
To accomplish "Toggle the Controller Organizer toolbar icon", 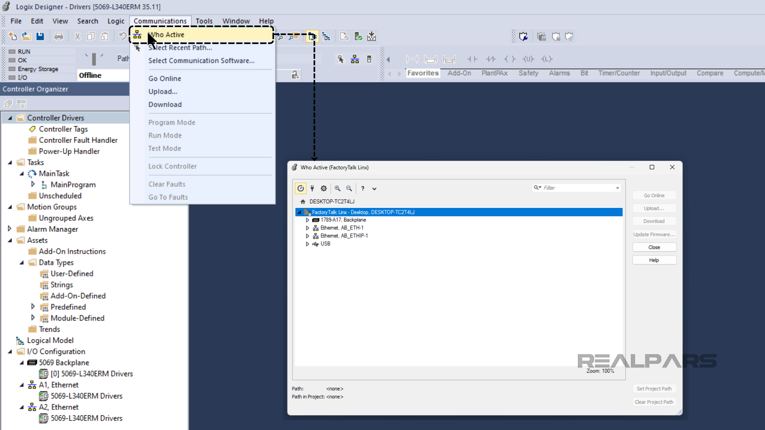I will (x=312, y=37).
